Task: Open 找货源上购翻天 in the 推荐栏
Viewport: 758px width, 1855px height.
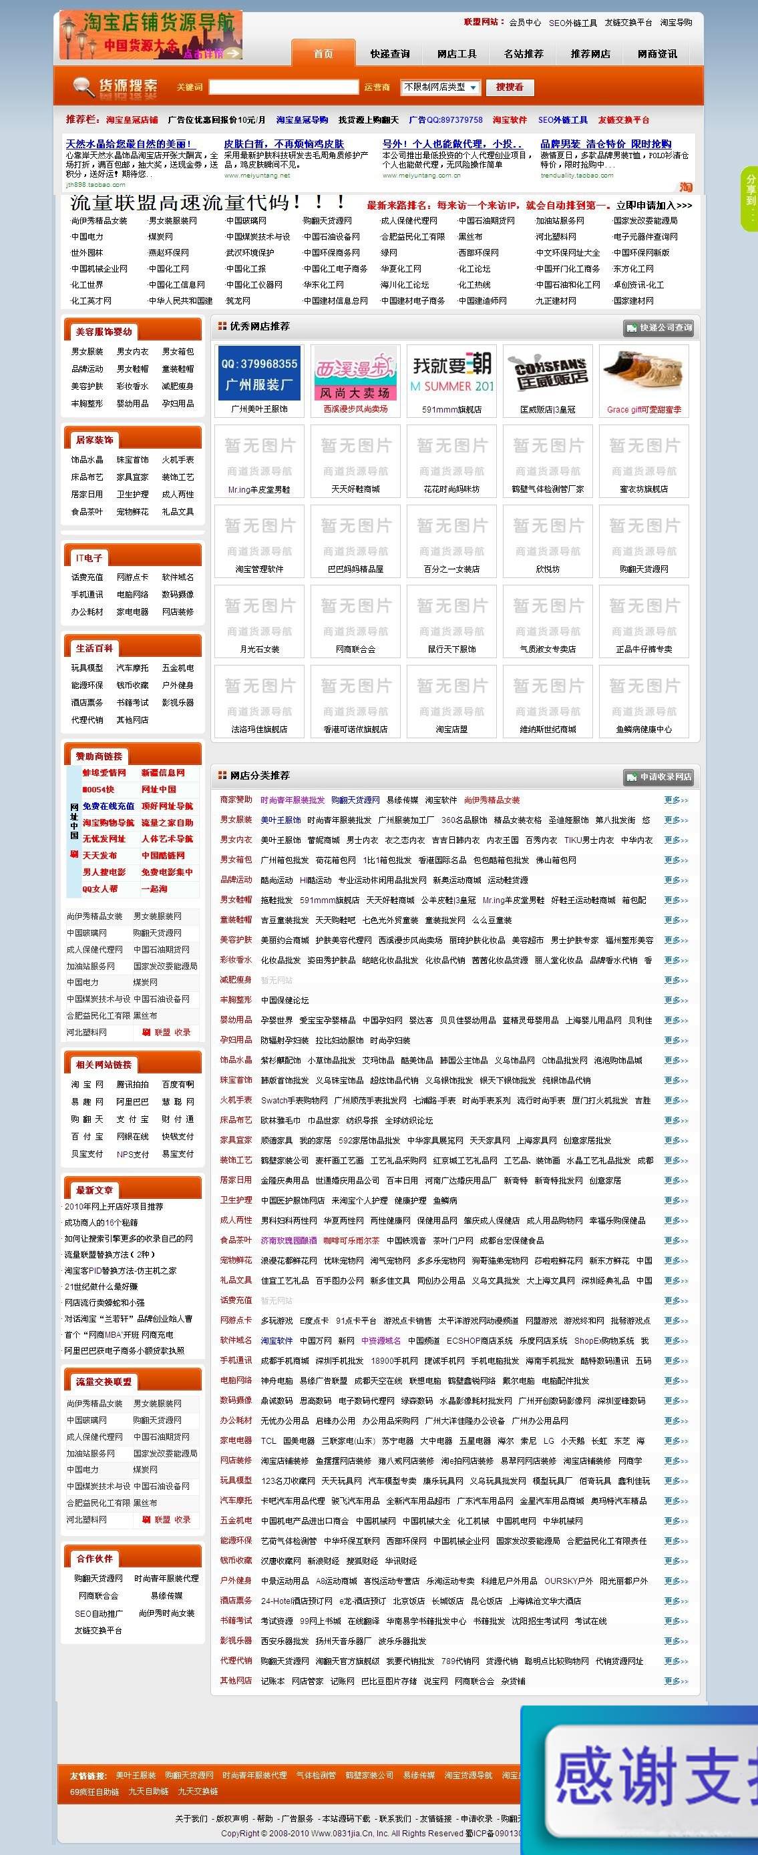Action: [368, 119]
